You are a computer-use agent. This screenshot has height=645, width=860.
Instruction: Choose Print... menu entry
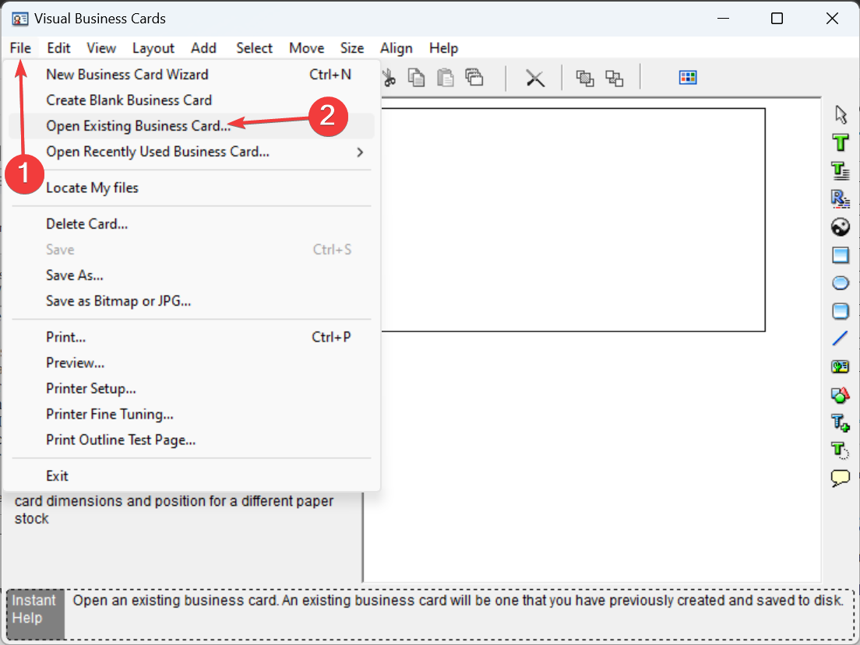pyautogui.click(x=192, y=338)
